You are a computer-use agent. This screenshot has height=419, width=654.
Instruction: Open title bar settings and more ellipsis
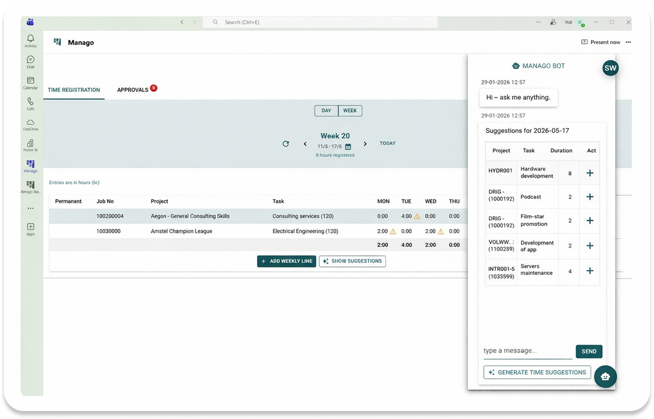[538, 22]
